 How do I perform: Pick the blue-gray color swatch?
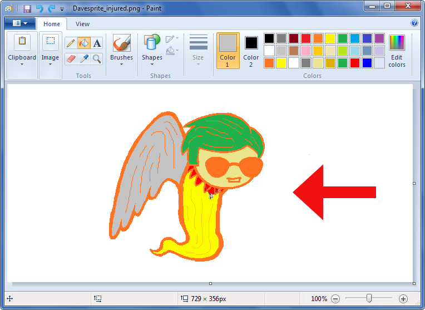[367, 51]
